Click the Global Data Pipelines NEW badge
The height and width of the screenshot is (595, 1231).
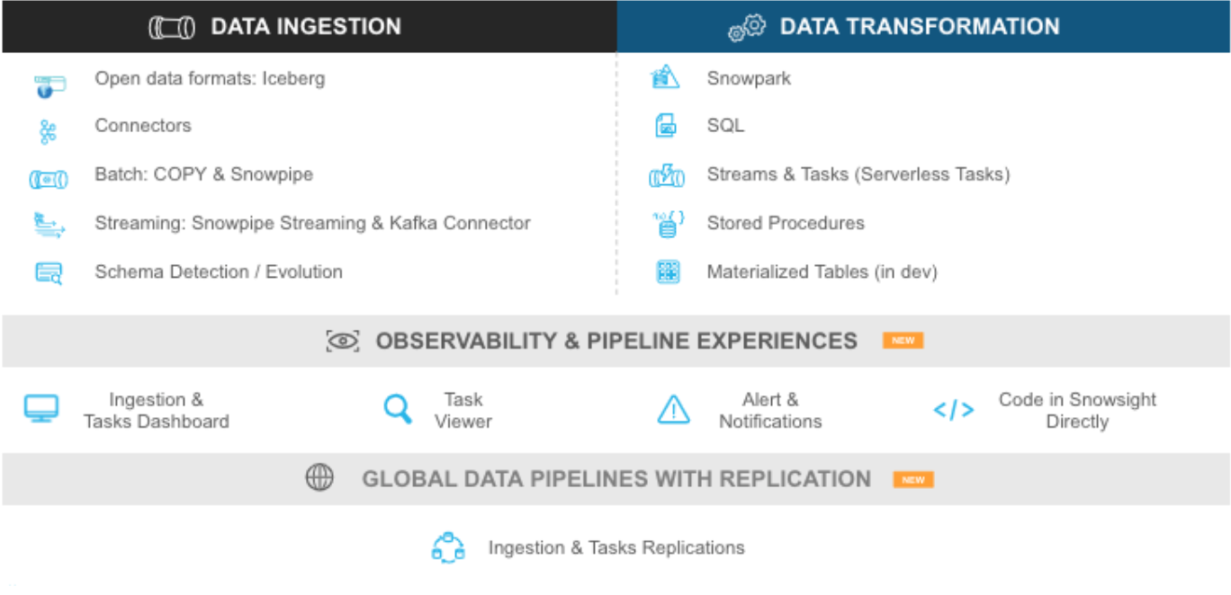click(x=913, y=479)
